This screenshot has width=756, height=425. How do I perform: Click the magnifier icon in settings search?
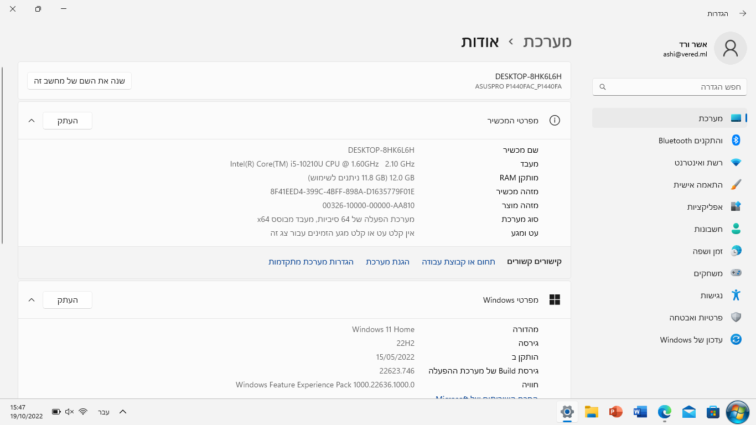[603, 87]
